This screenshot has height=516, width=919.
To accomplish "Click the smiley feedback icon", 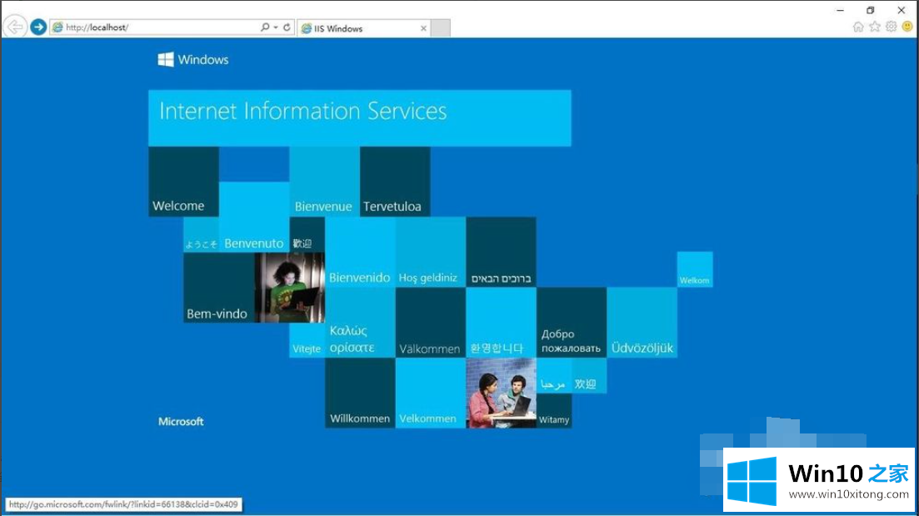I will coord(907,27).
